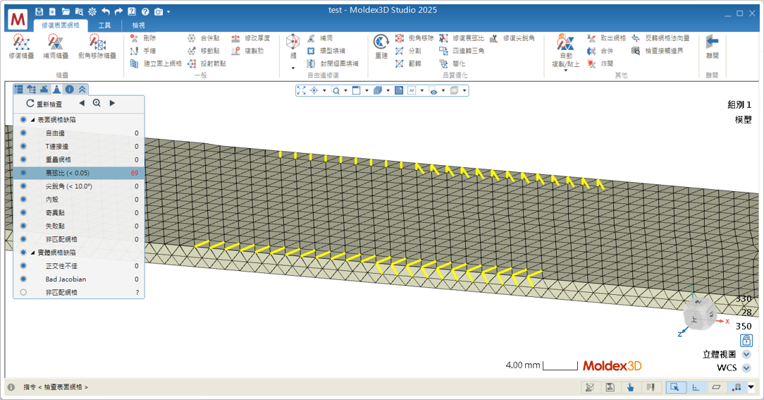This screenshot has height=400, width=764.
Task: Select 封閉迴圈填補 tool
Action: (332, 63)
